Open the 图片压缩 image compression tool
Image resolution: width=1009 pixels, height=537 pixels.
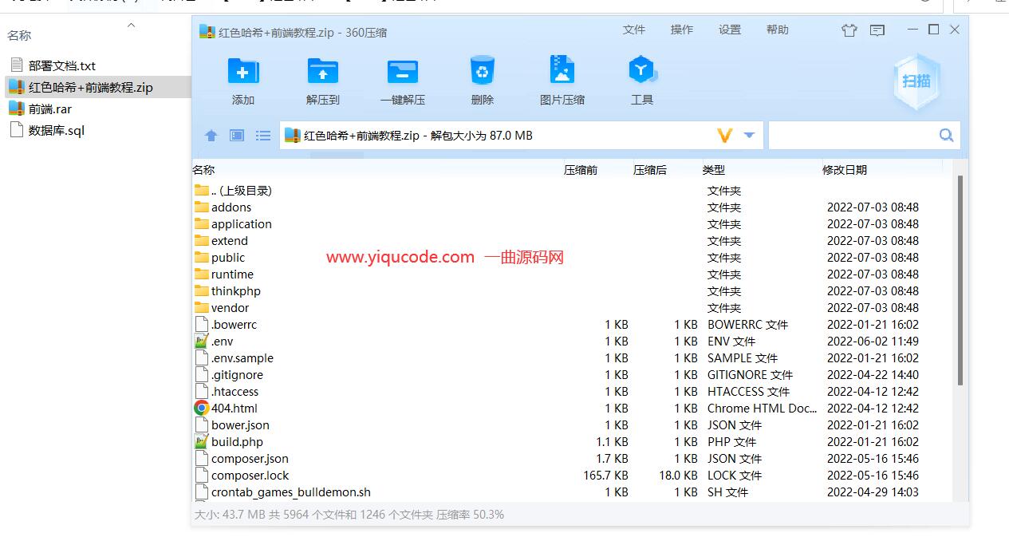coord(562,70)
